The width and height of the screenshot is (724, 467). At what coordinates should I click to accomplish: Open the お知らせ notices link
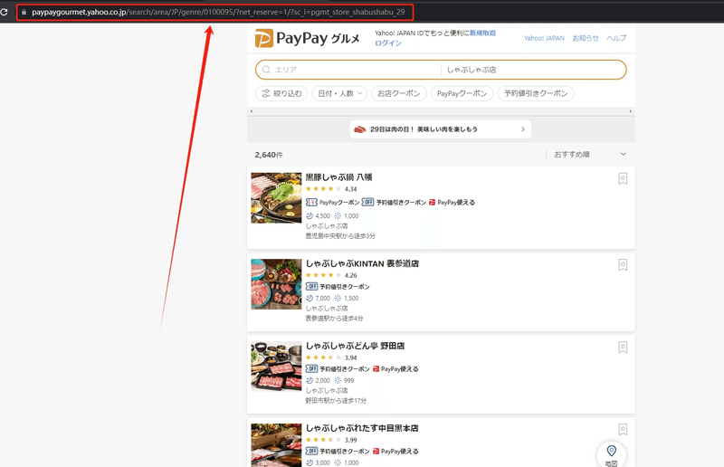click(x=585, y=38)
